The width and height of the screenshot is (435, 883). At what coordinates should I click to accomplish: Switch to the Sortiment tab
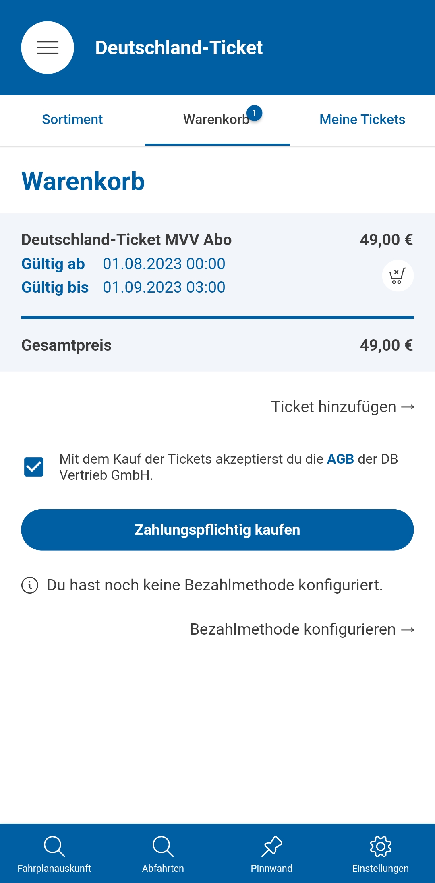(x=72, y=120)
